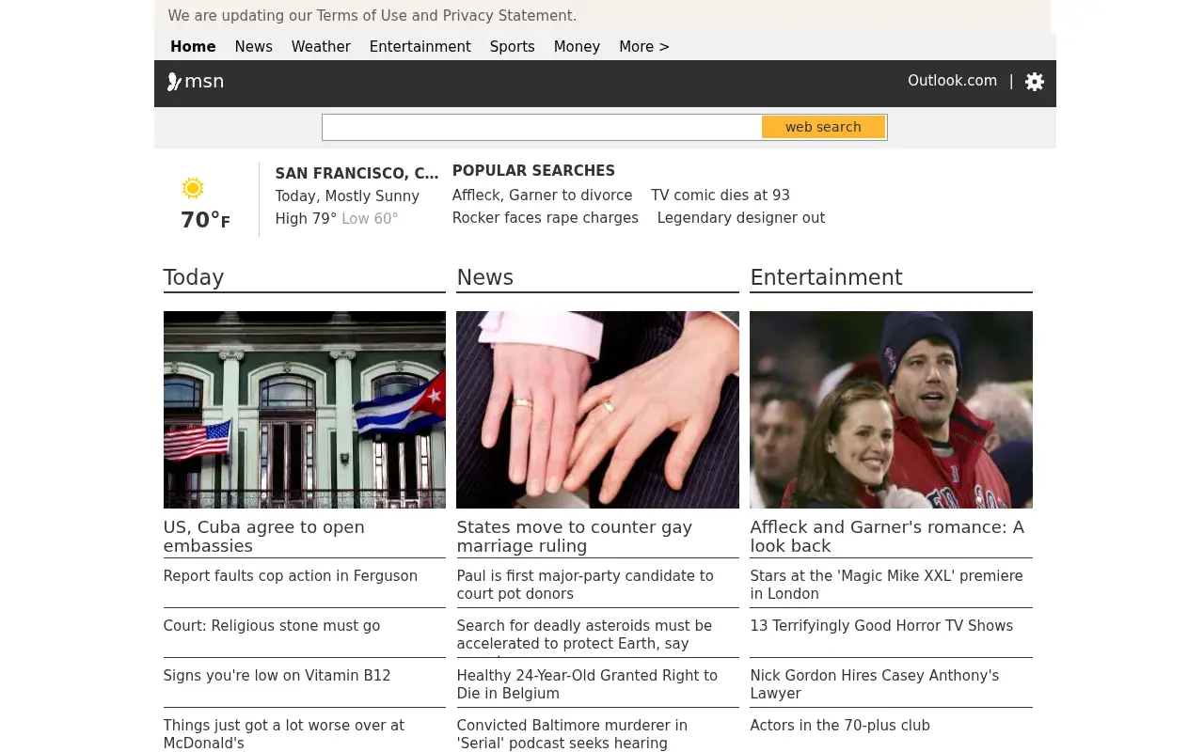This screenshot has width=1204, height=752.
Task: Open the Money menu item
Action: coord(577,47)
